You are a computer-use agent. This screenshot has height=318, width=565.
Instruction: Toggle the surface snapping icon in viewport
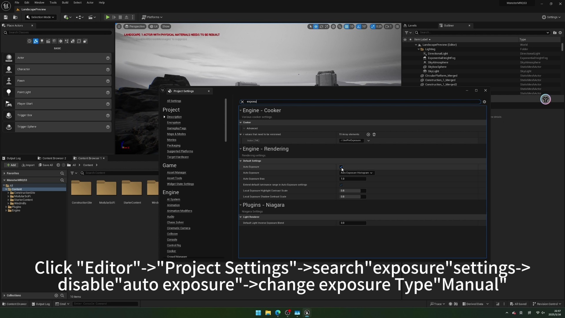click(x=340, y=26)
